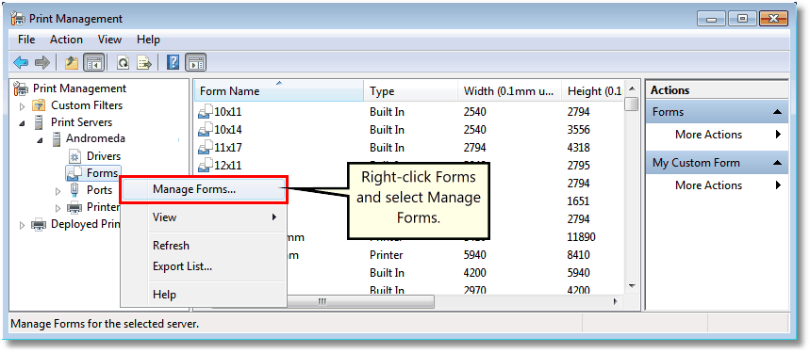The image size is (810, 353).
Task: Click the Refresh toolbar icon
Action: click(123, 63)
